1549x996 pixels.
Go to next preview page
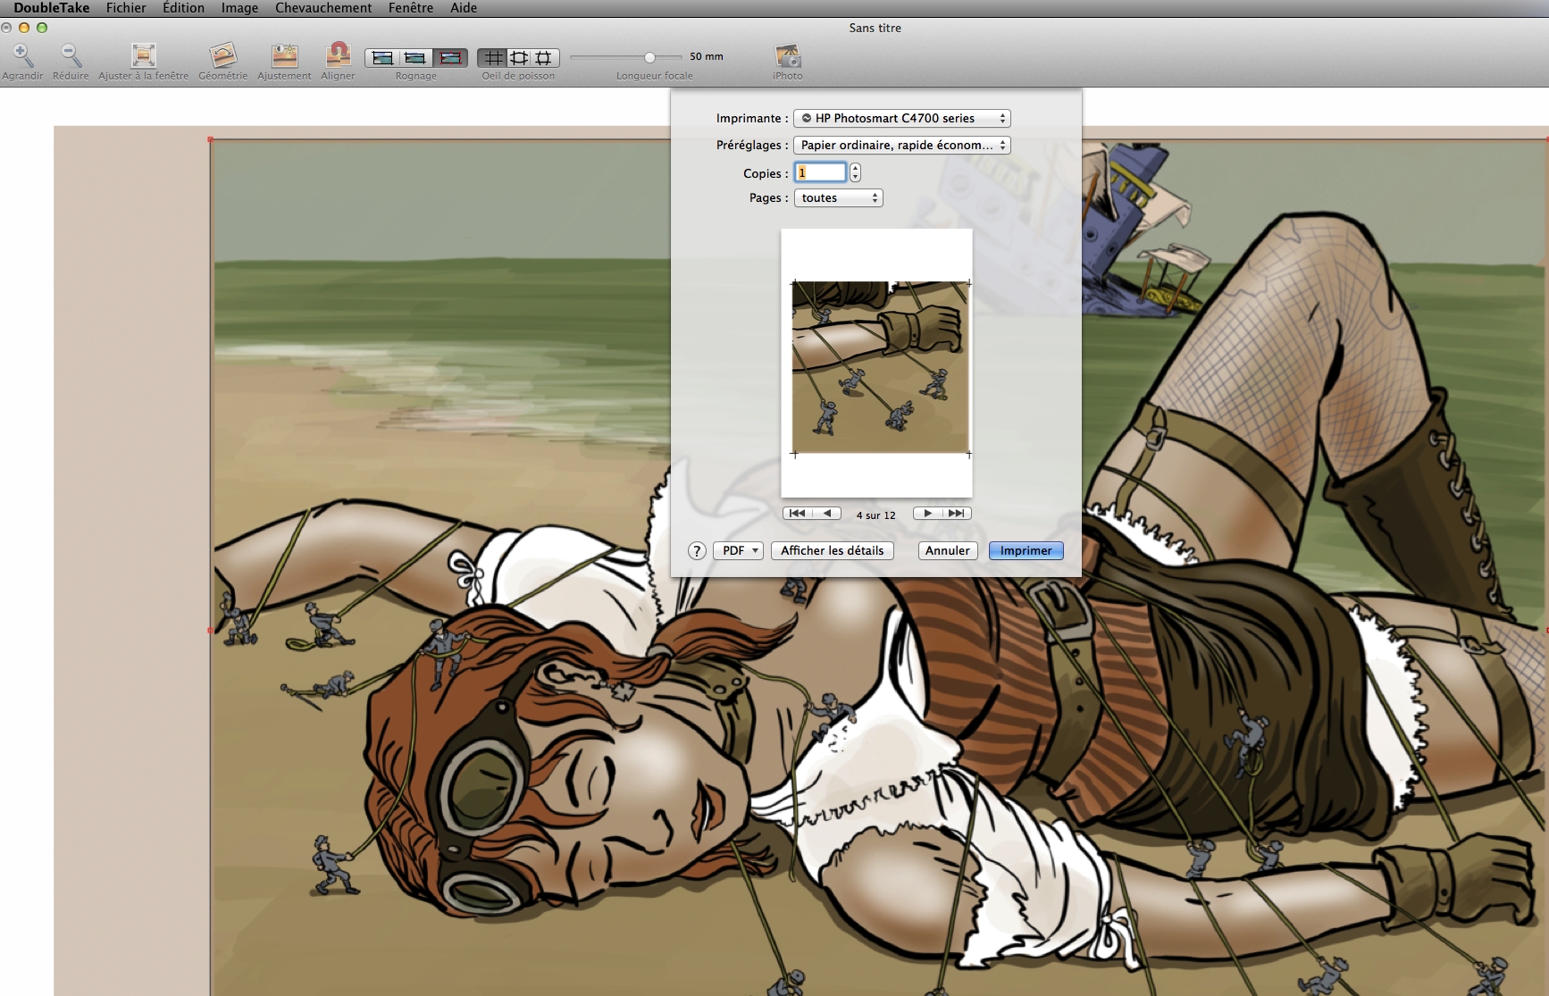(927, 513)
